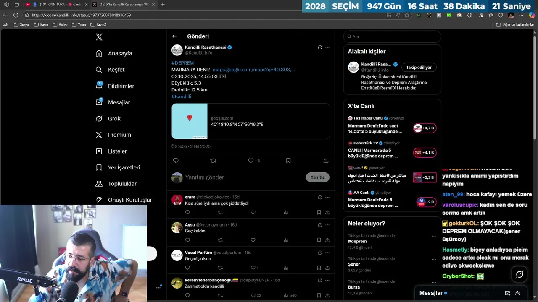Open more options on Vocal Parfüm's reply
Screen dimensions: 538x302
click(x=327, y=253)
